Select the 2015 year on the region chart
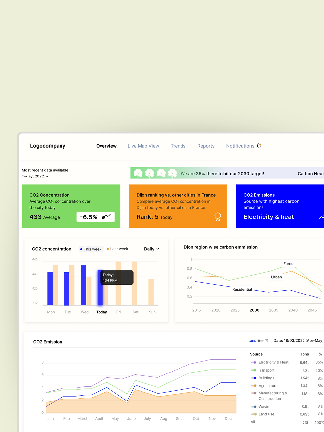The height and width of the screenshot is (432, 324). click(x=196, y=310)
